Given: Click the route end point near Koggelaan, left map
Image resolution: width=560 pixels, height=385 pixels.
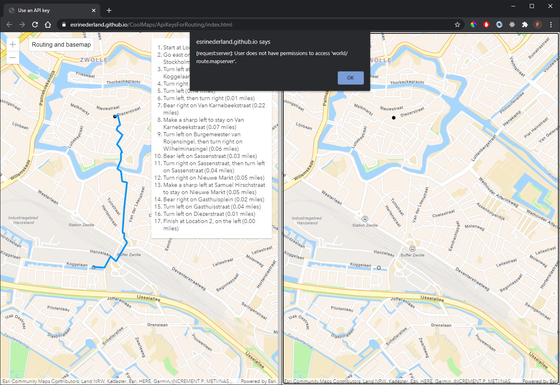Looking at the screenshot, I should (x=94, y=267).
